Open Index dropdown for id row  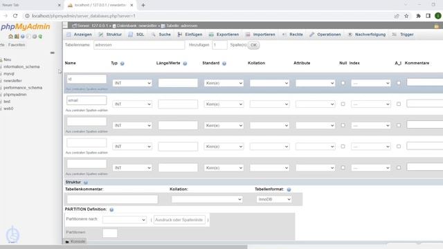(371, 83)
